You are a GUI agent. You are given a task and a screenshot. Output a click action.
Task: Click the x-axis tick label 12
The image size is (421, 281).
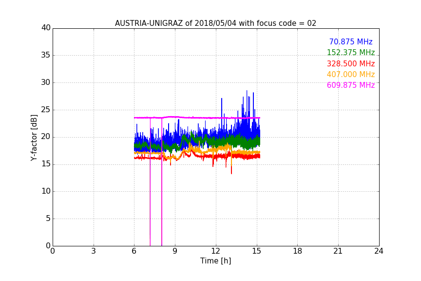[x=215, y=251]
